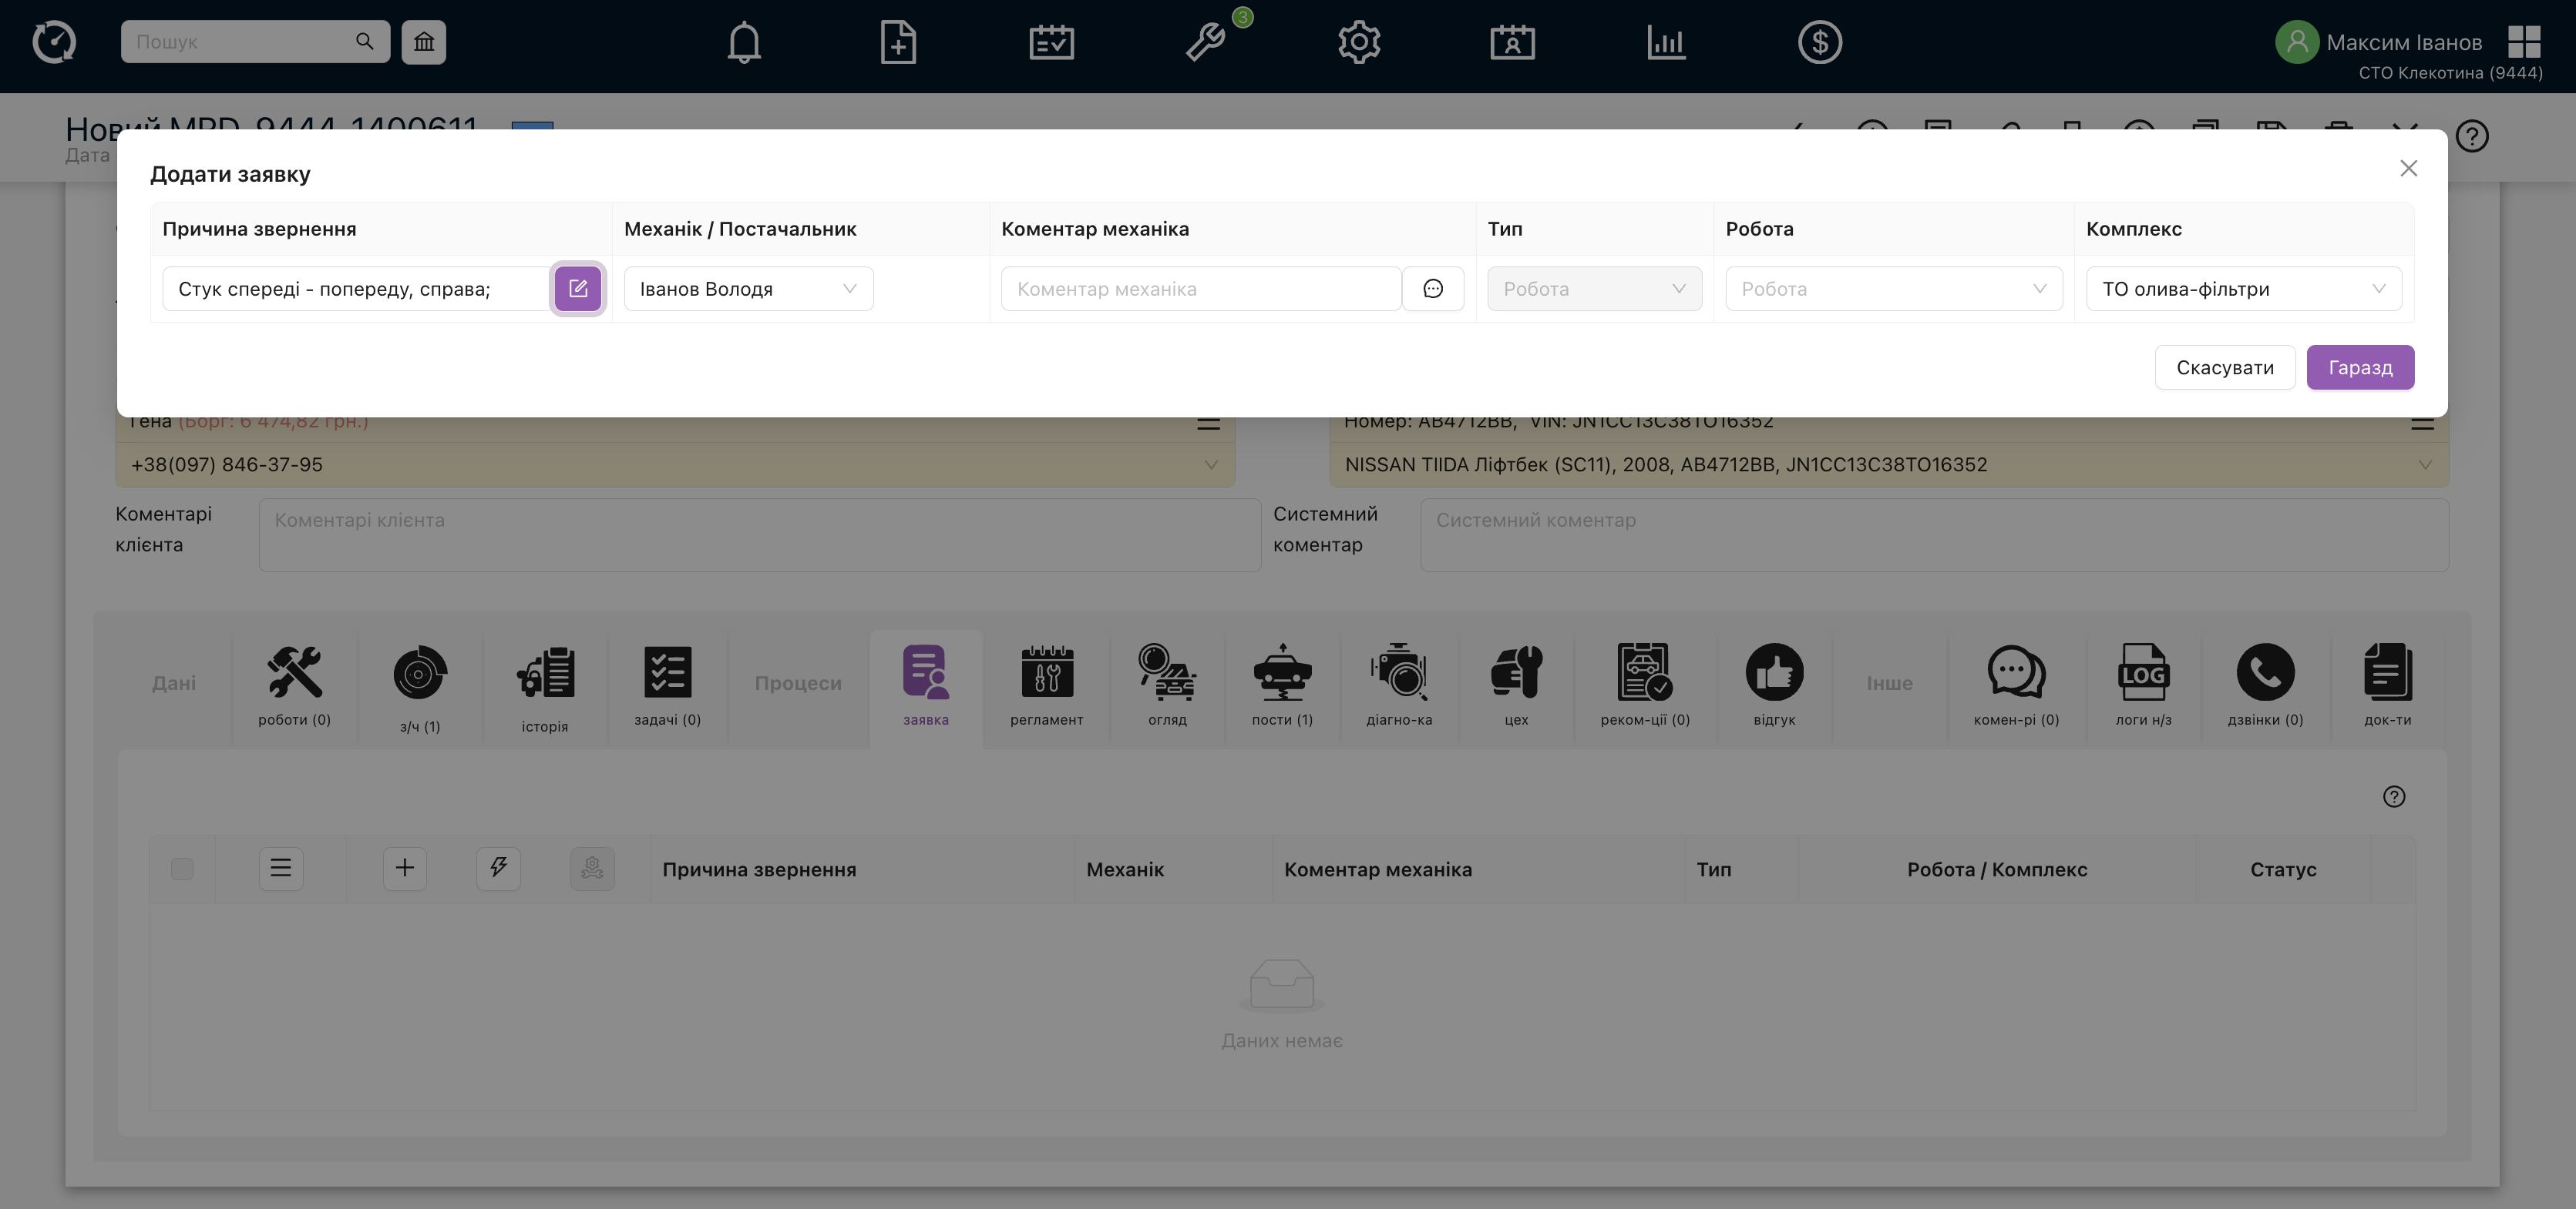Open the Комплекс dropdown ТО олива-фільтри
This screenshot has height=1209, width=2576.
click(2243, 289)
